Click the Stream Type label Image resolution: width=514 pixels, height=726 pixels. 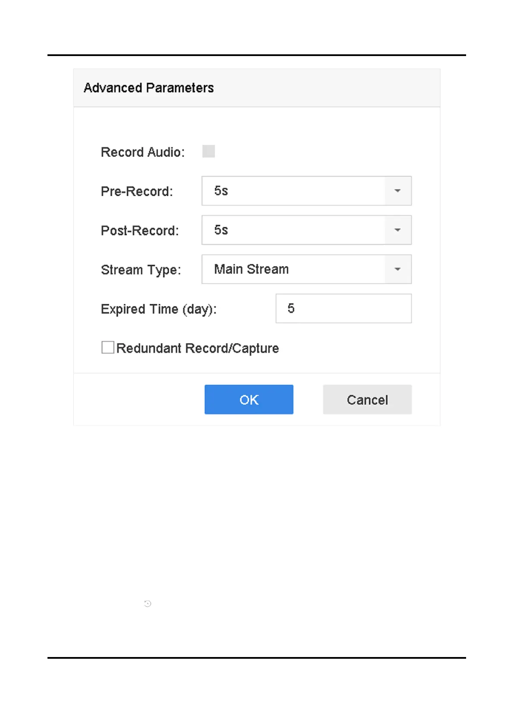(x=141, y=270)
